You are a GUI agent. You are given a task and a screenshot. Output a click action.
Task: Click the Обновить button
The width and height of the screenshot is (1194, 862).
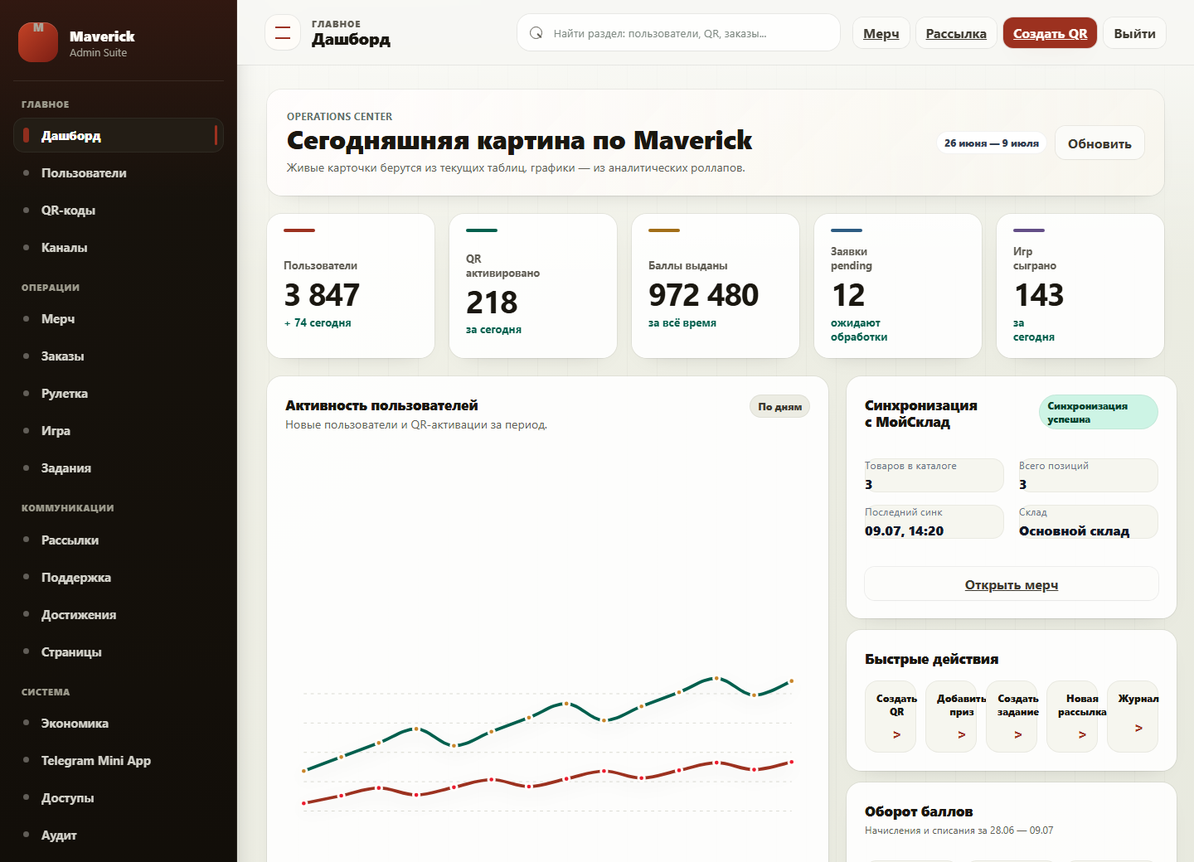pyautogui.click(x=1099, y=143)
